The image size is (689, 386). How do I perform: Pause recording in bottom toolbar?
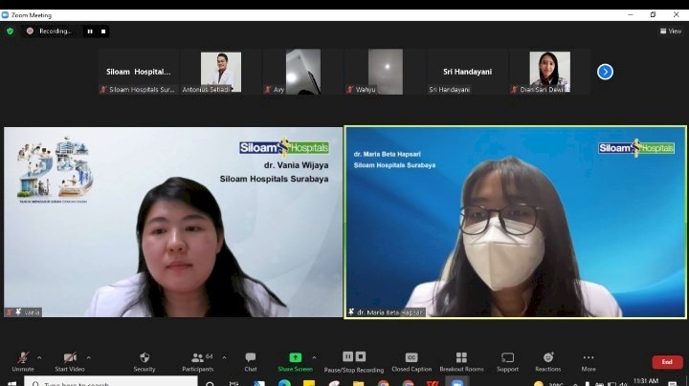click(347, 356)
